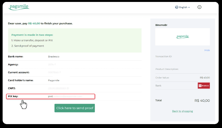The height and width of the screenshot is (128, 222).
Task: Click the blurred Current account number
Action: coord(54,72)
